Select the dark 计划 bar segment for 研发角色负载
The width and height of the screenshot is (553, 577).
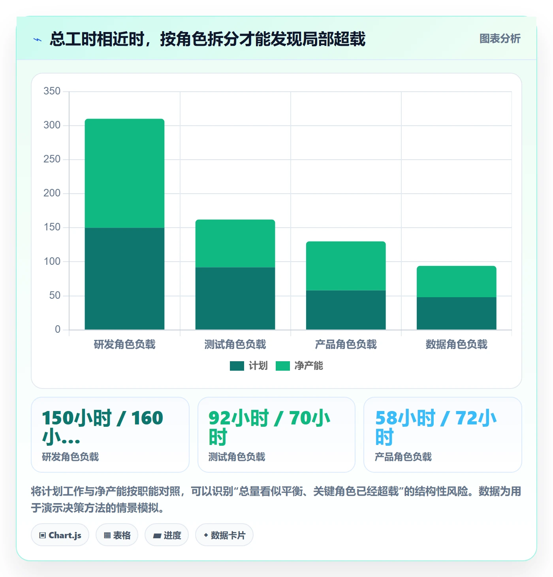click(124, 279)
